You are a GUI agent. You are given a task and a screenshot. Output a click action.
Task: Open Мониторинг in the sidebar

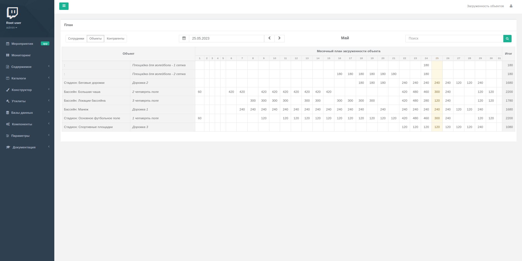(x=21, y=55)
